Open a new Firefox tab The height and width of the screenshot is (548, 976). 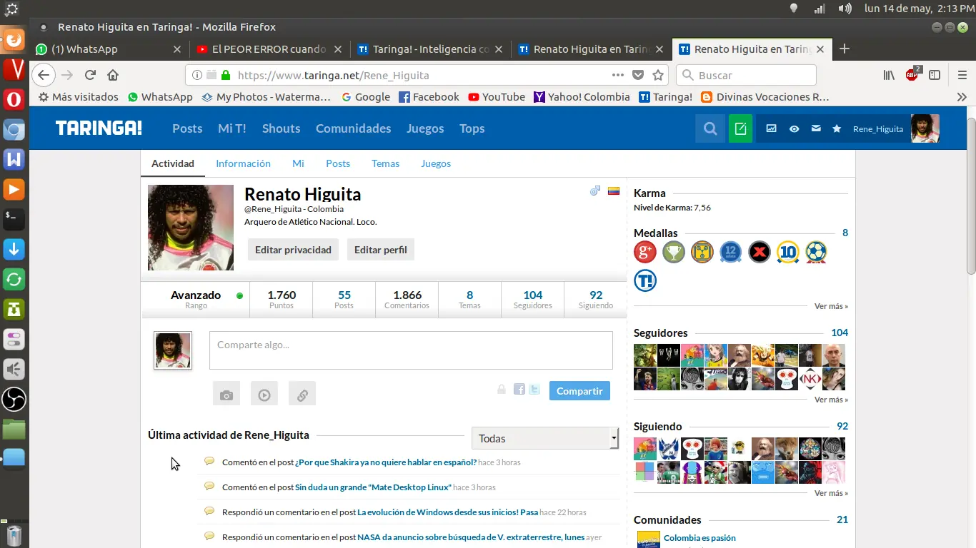845,49
